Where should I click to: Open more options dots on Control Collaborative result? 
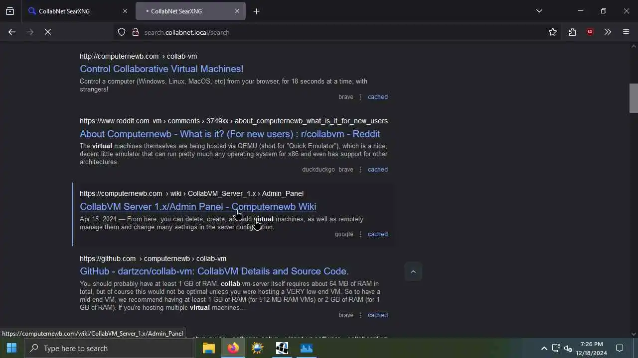pyautogui.click(x=360, y=97)
